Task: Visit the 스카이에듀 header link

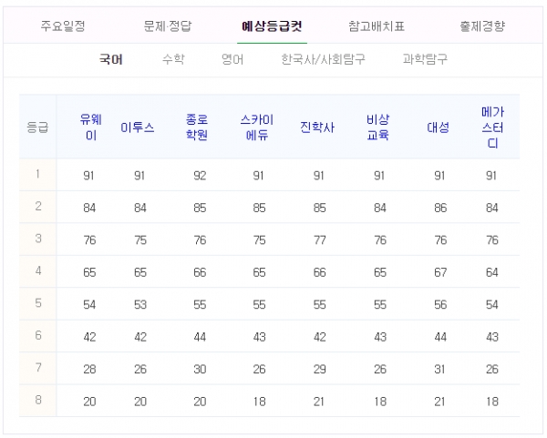Action: click(x=258, y=127)
